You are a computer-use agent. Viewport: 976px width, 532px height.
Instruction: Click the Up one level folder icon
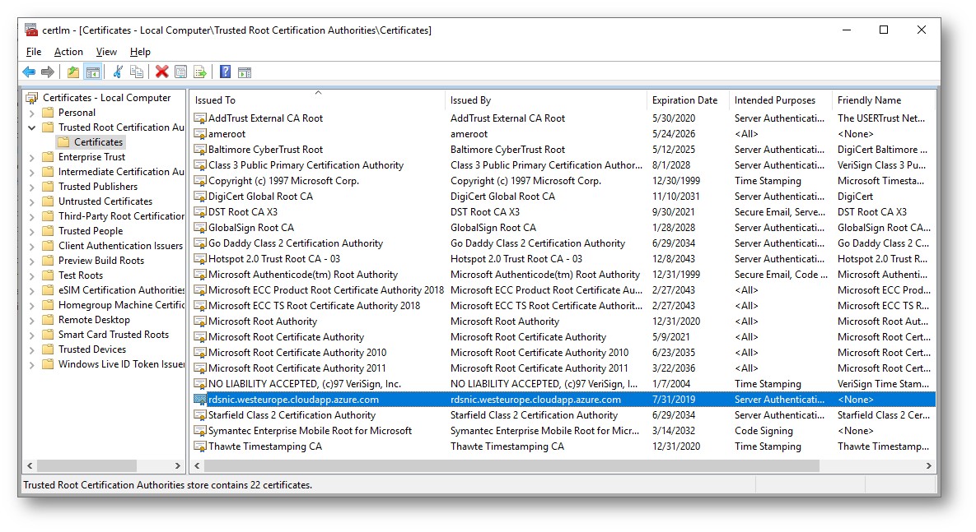(73, 72)
